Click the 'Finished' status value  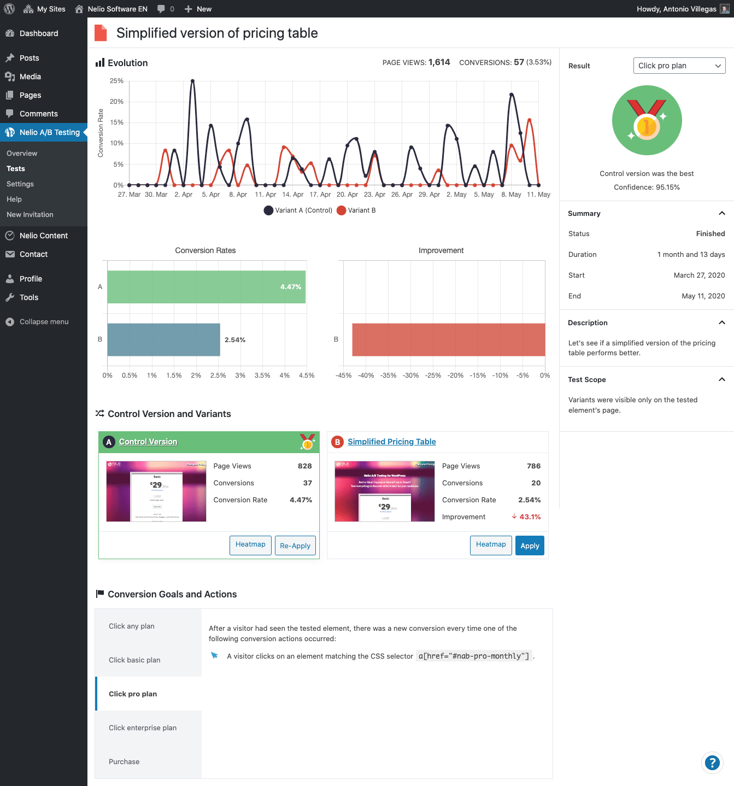click(x=710, y=234)
